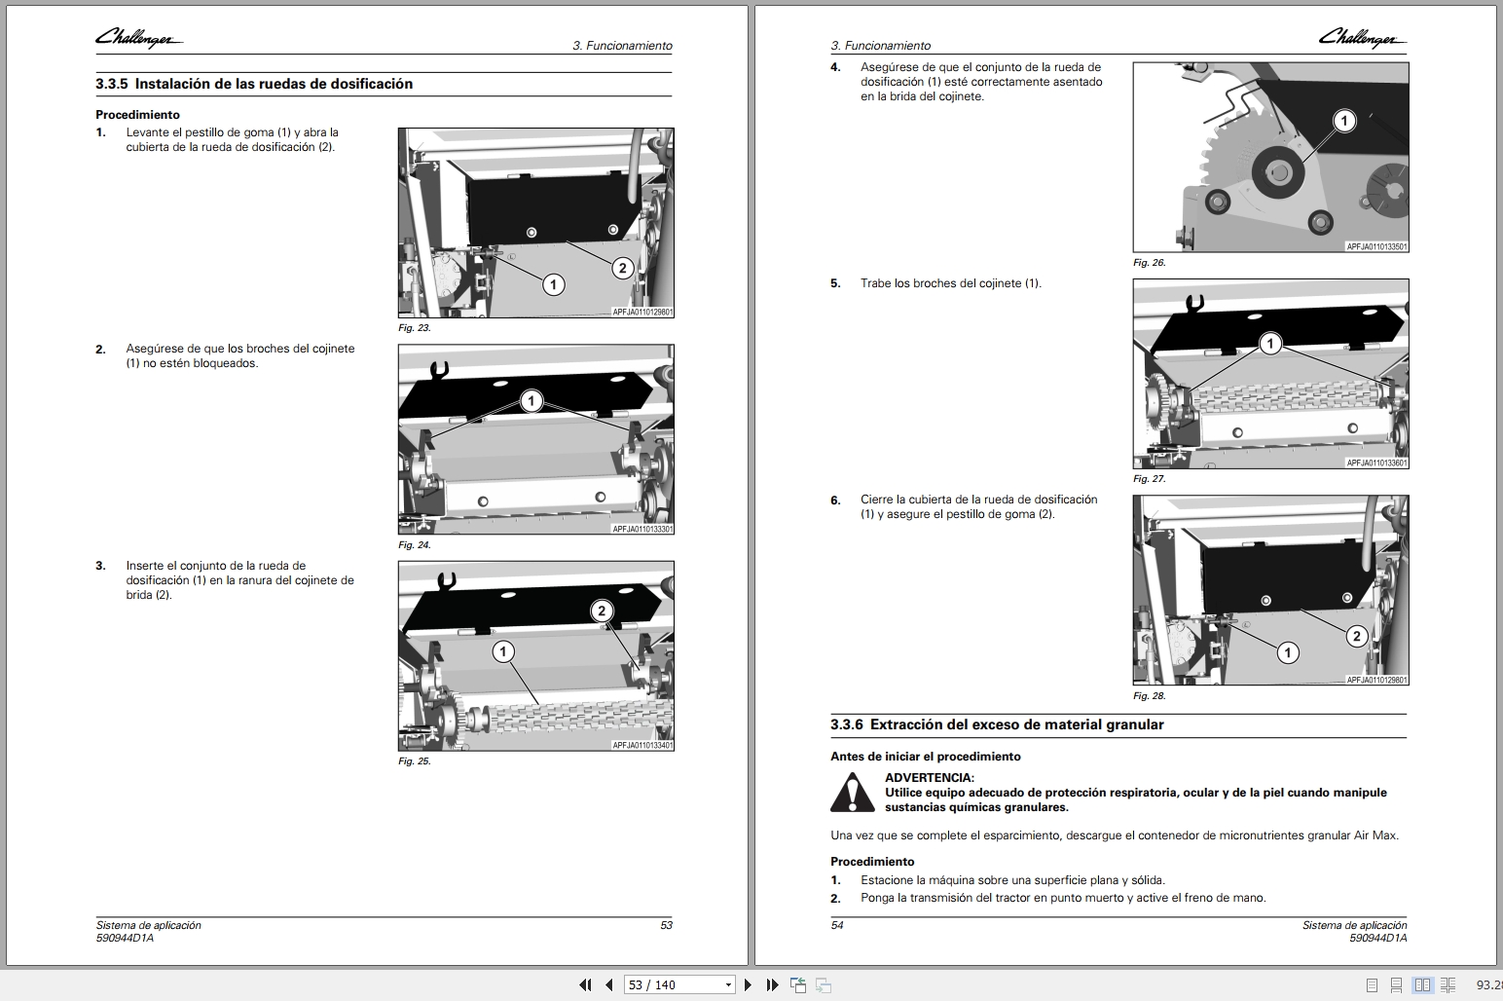Viewport: 1503px width, 1001px height.
Task: Click the '3. Funcionamiento' header on the left page
Action: tap(622, 46)
